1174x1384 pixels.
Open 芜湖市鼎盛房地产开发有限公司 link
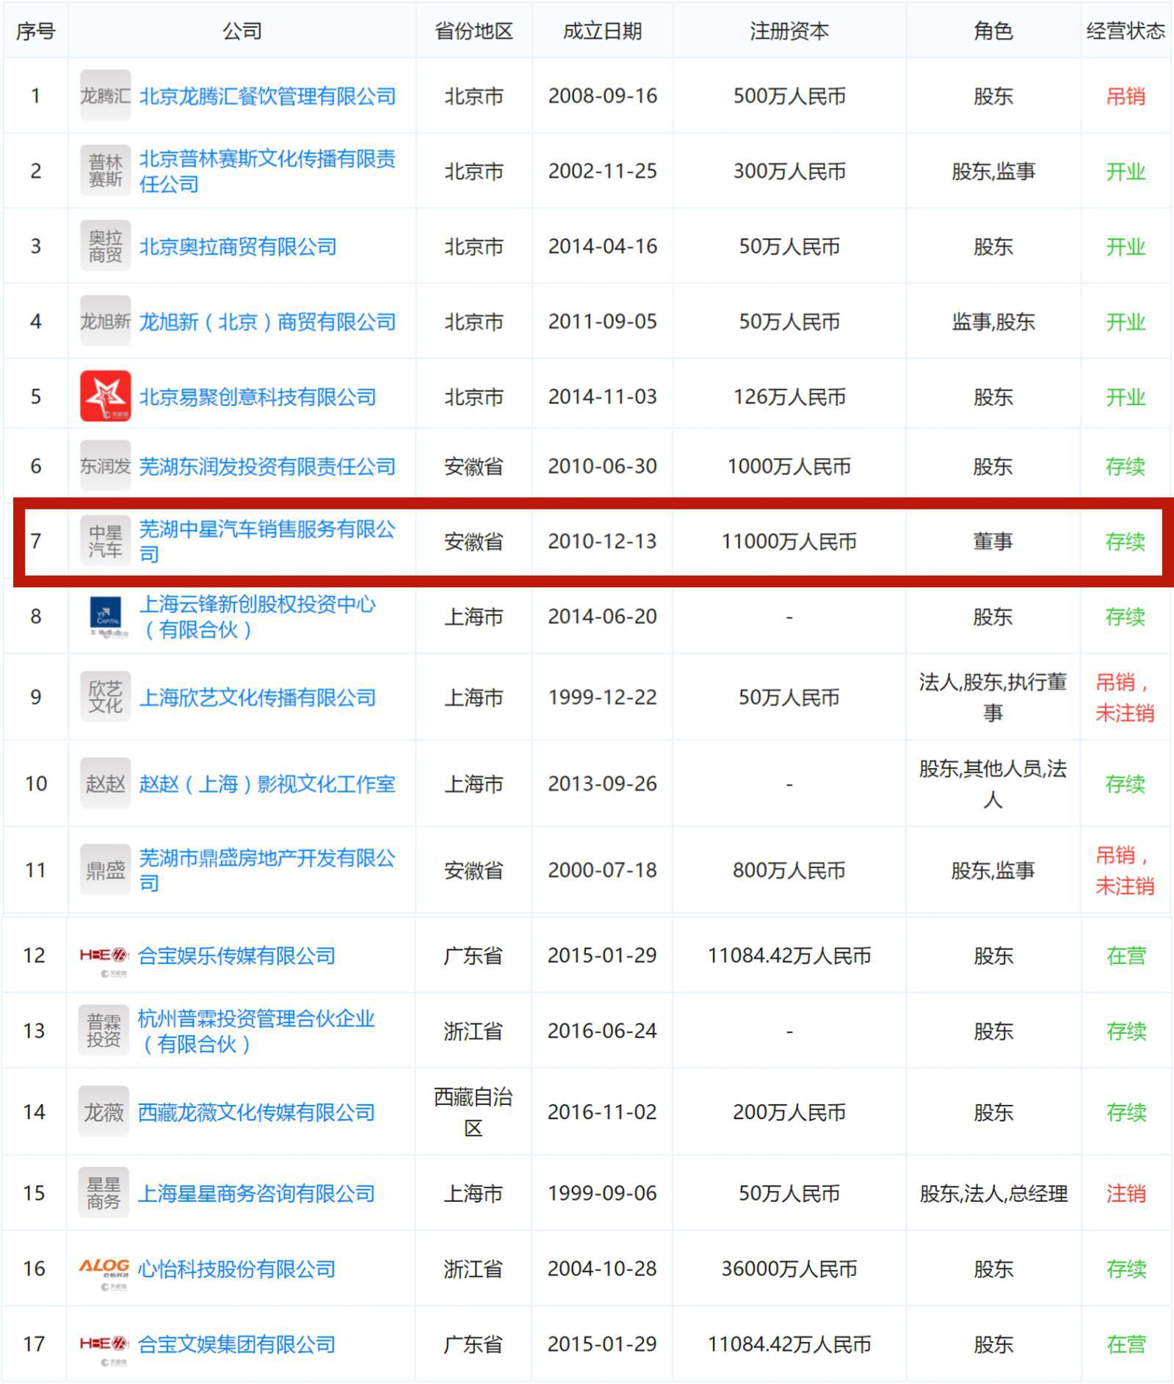[267, 870]
